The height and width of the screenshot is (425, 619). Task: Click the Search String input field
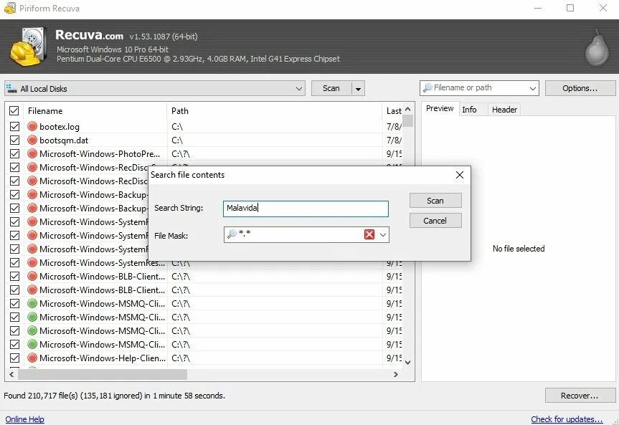(306, 209)
